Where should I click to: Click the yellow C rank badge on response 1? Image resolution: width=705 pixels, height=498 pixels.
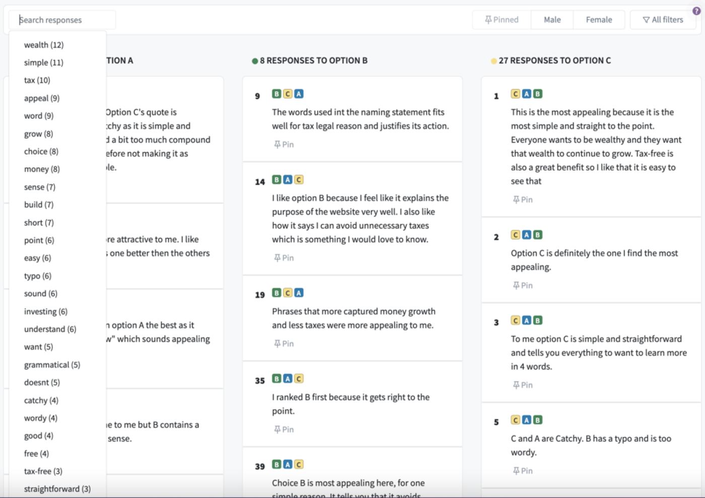coord(515,94)
